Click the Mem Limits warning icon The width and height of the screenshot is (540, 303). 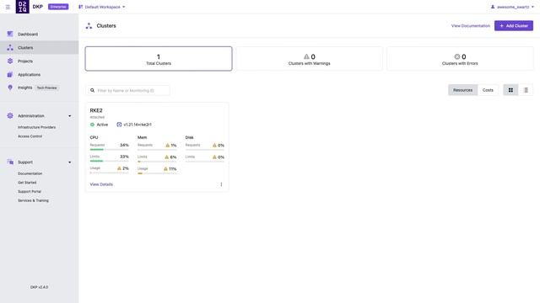tap(167, 157)
